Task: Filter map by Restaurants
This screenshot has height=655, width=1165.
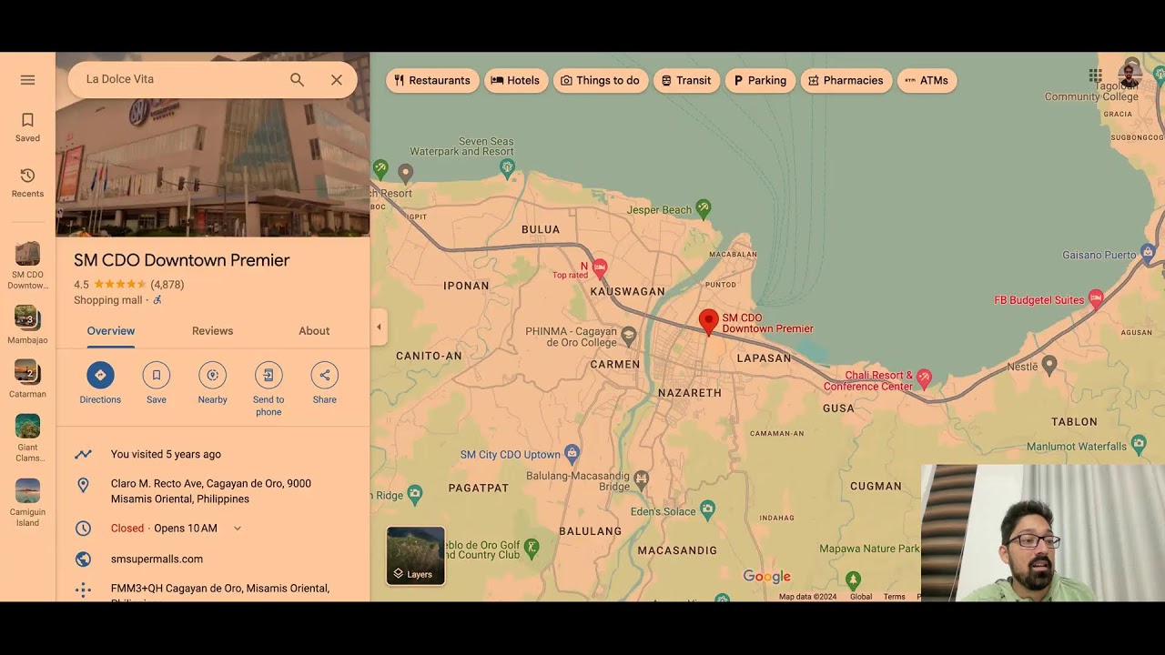Action: (x=432, y=80)
